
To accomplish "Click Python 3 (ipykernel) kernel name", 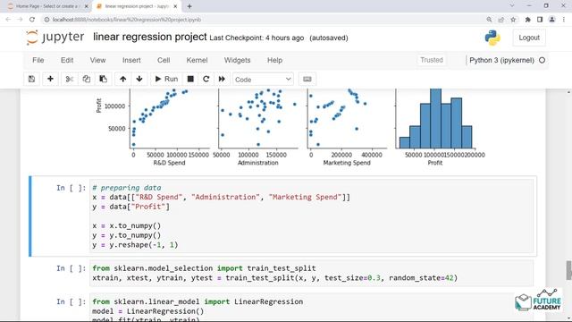I will click(x=501, y=60).
